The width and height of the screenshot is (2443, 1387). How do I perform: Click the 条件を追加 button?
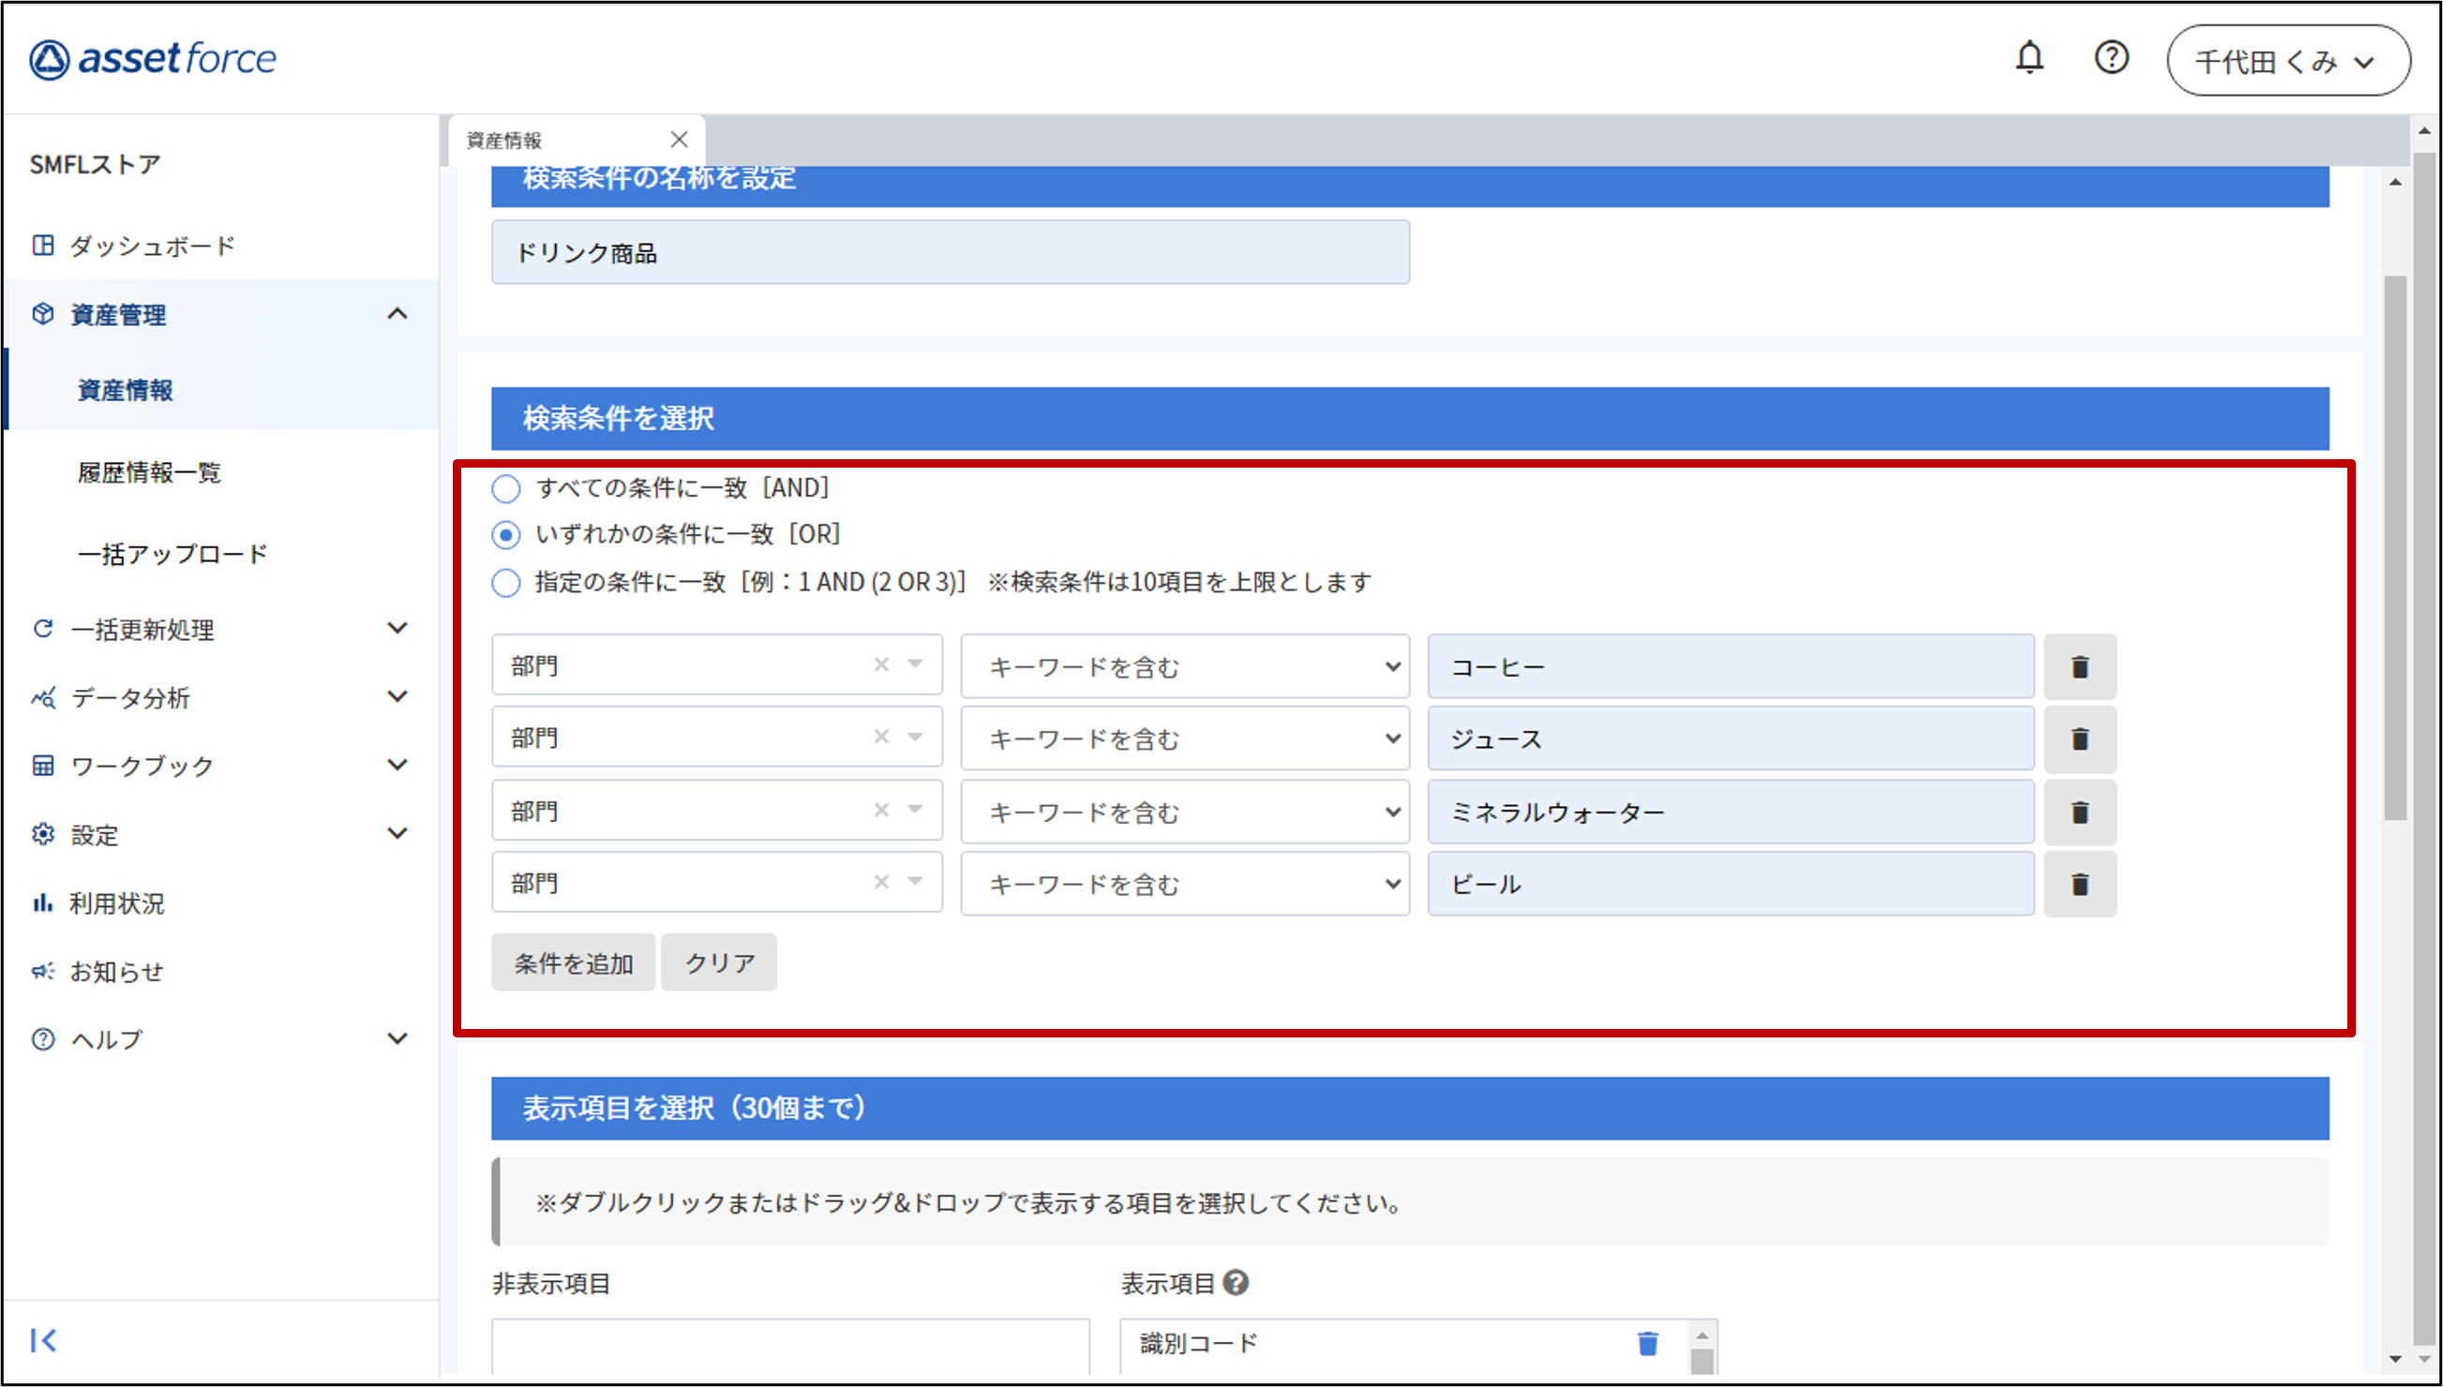pos(574,963)
